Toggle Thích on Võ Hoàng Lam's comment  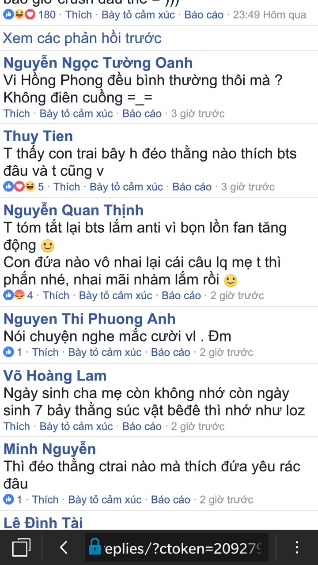pos(17,426)
